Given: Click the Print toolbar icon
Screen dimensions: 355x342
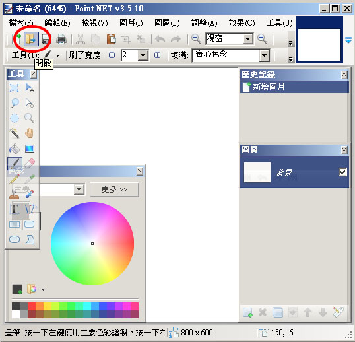Looking at the screenshot, I should coord(61,39).
